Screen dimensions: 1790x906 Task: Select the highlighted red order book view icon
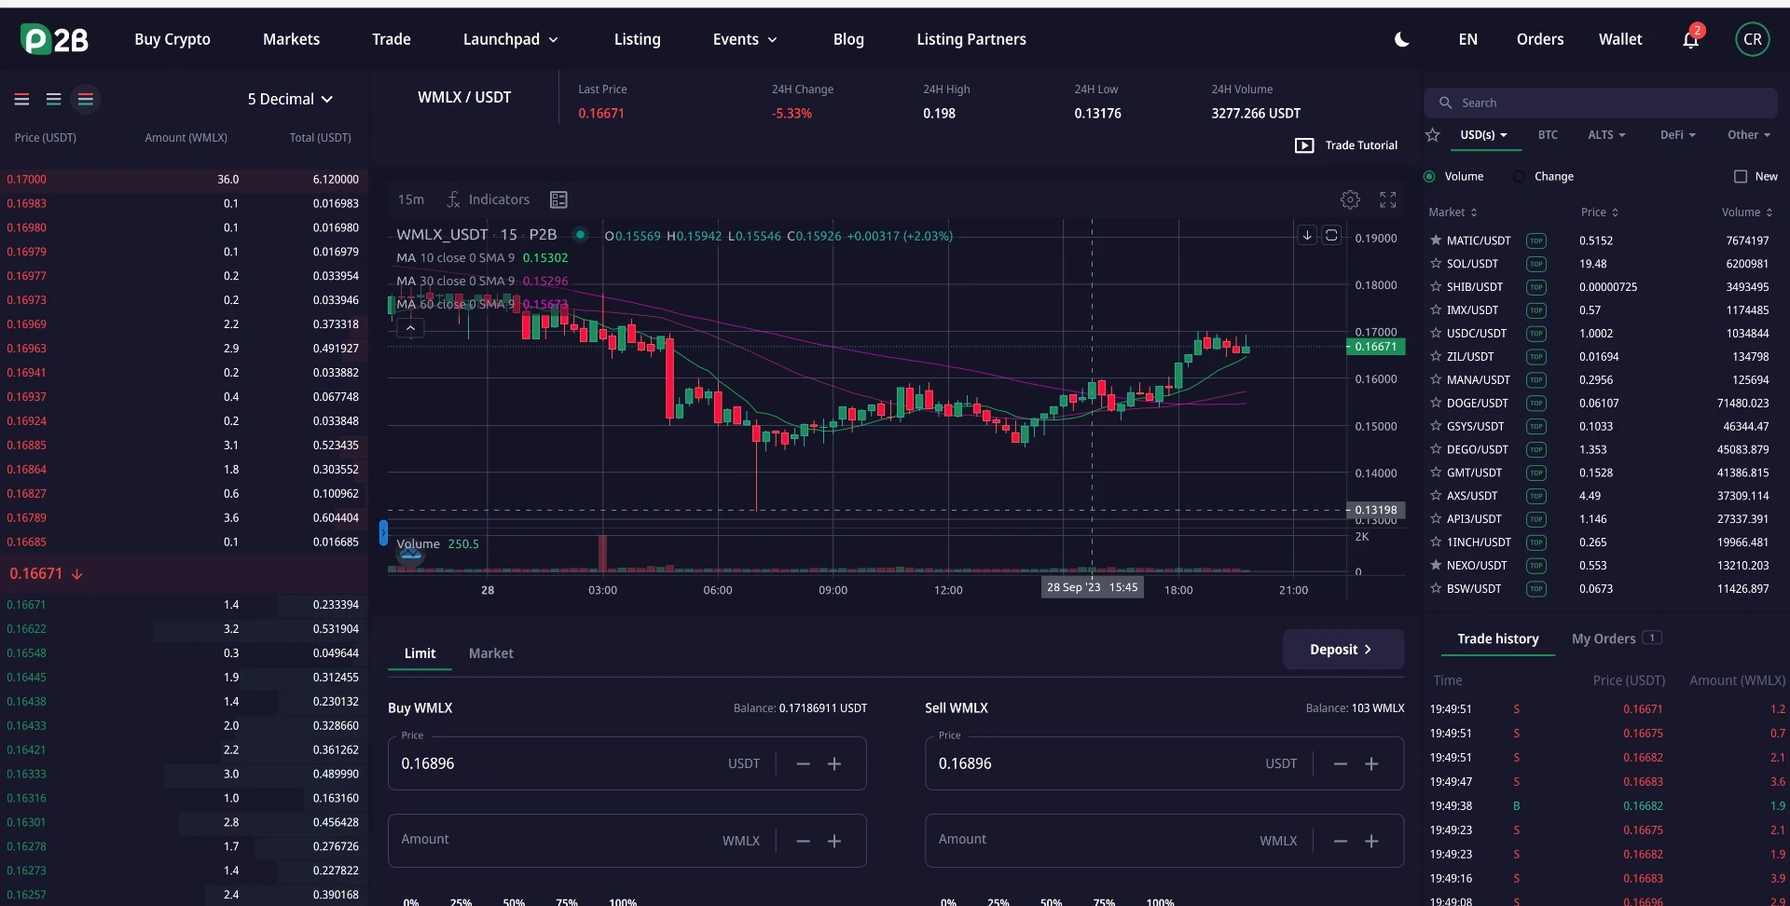pyautogui.click(x=86, y=99)
